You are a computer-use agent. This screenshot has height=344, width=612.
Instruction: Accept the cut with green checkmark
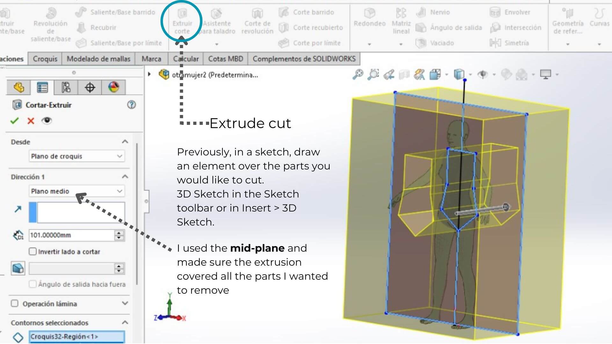pos(14,121)
